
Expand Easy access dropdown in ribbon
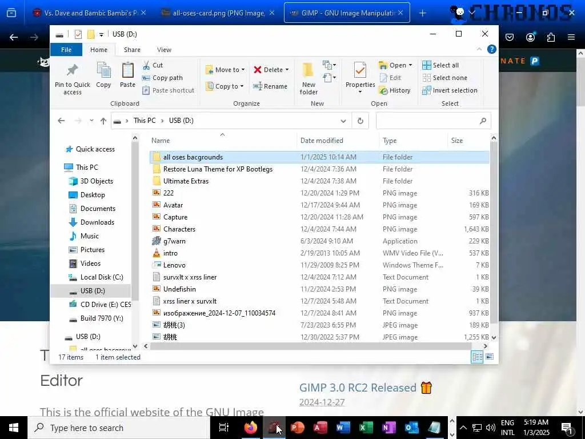tap(330, 78)
